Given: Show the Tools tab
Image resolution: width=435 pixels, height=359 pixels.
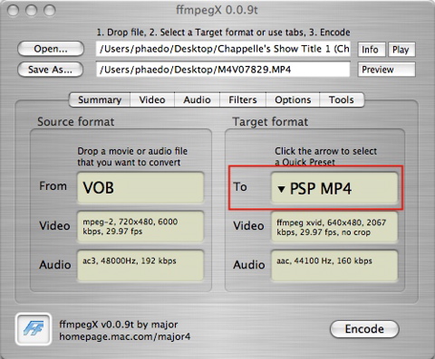Looking at the screenshot, I should coord(342,99).
